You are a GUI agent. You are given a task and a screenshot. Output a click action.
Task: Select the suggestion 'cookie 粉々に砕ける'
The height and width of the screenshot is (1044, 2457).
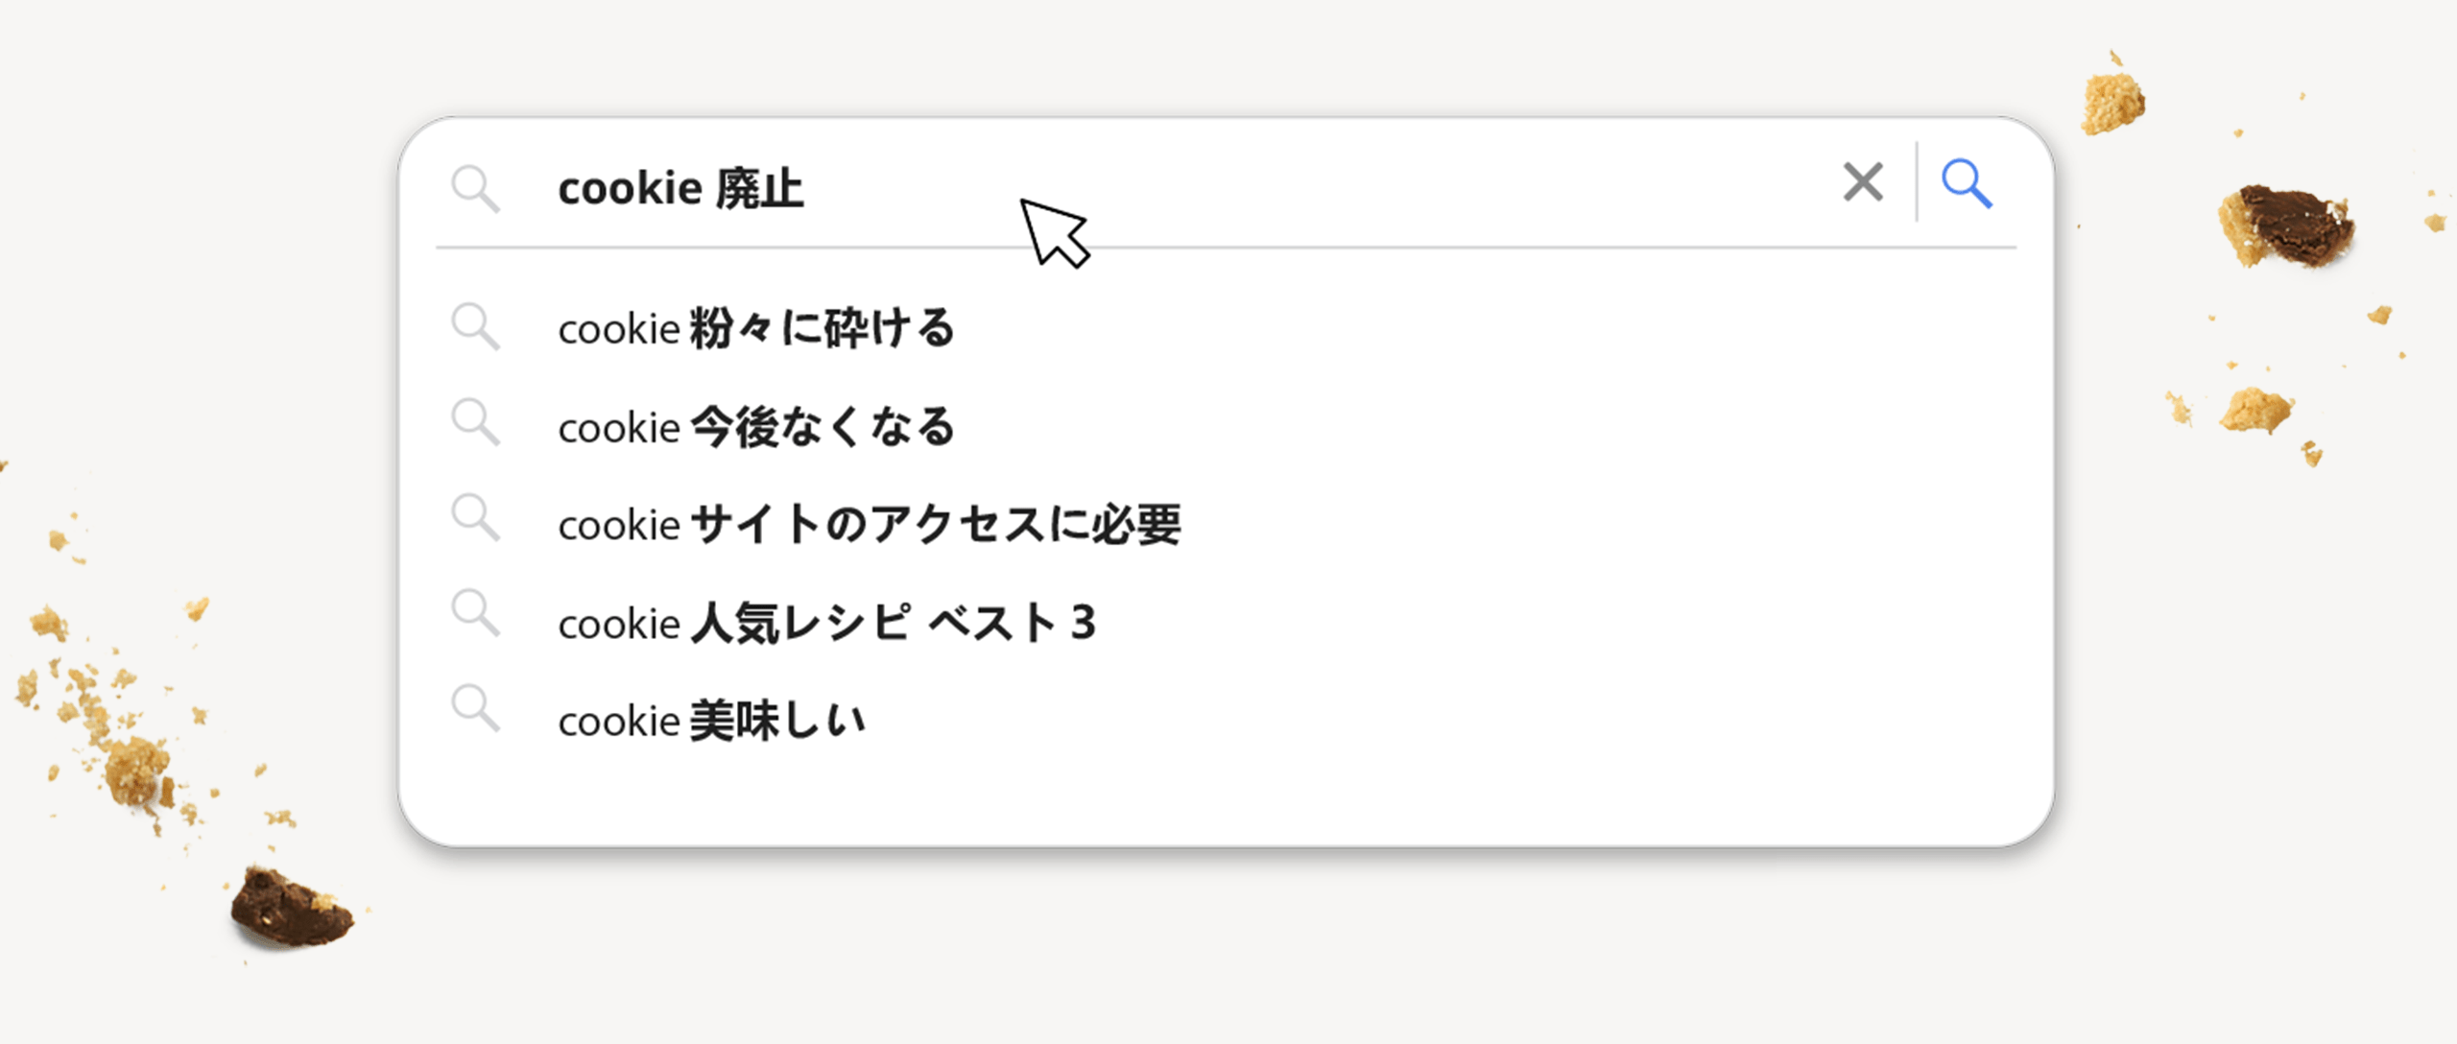click(x=756, y=329)
